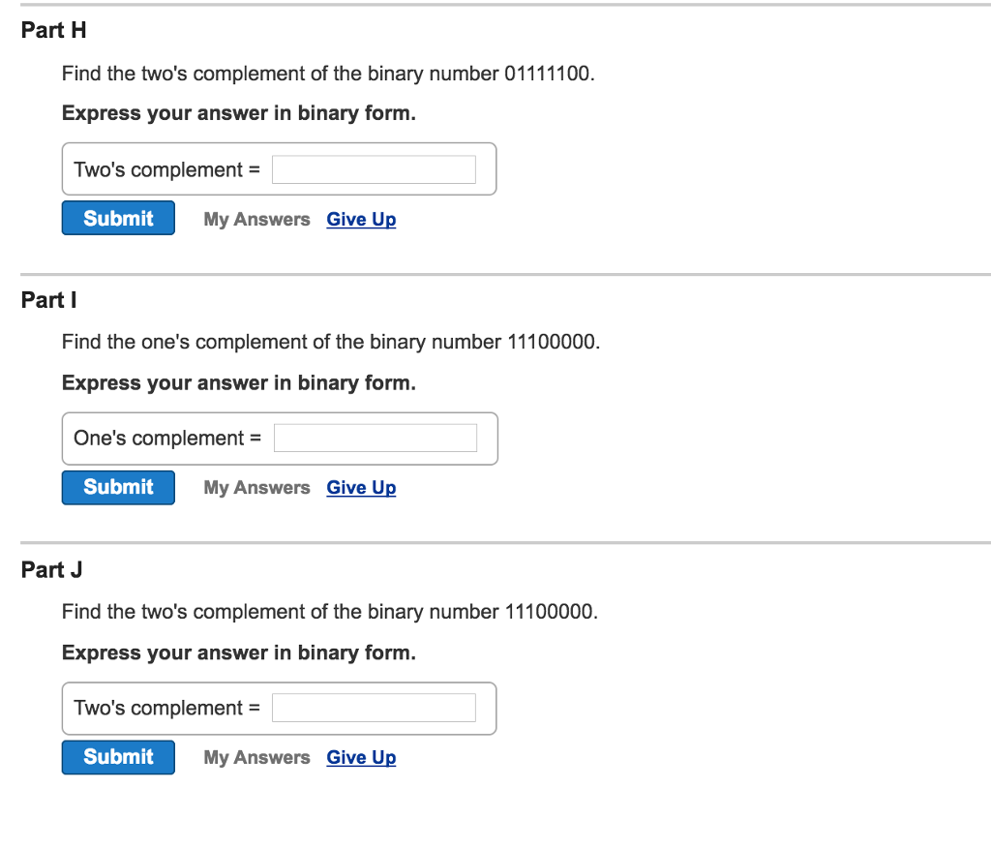The width and height of the screenshot is (991, 849).
Task: Click the Two's complement input field in Part J
Action: [374, 707]
